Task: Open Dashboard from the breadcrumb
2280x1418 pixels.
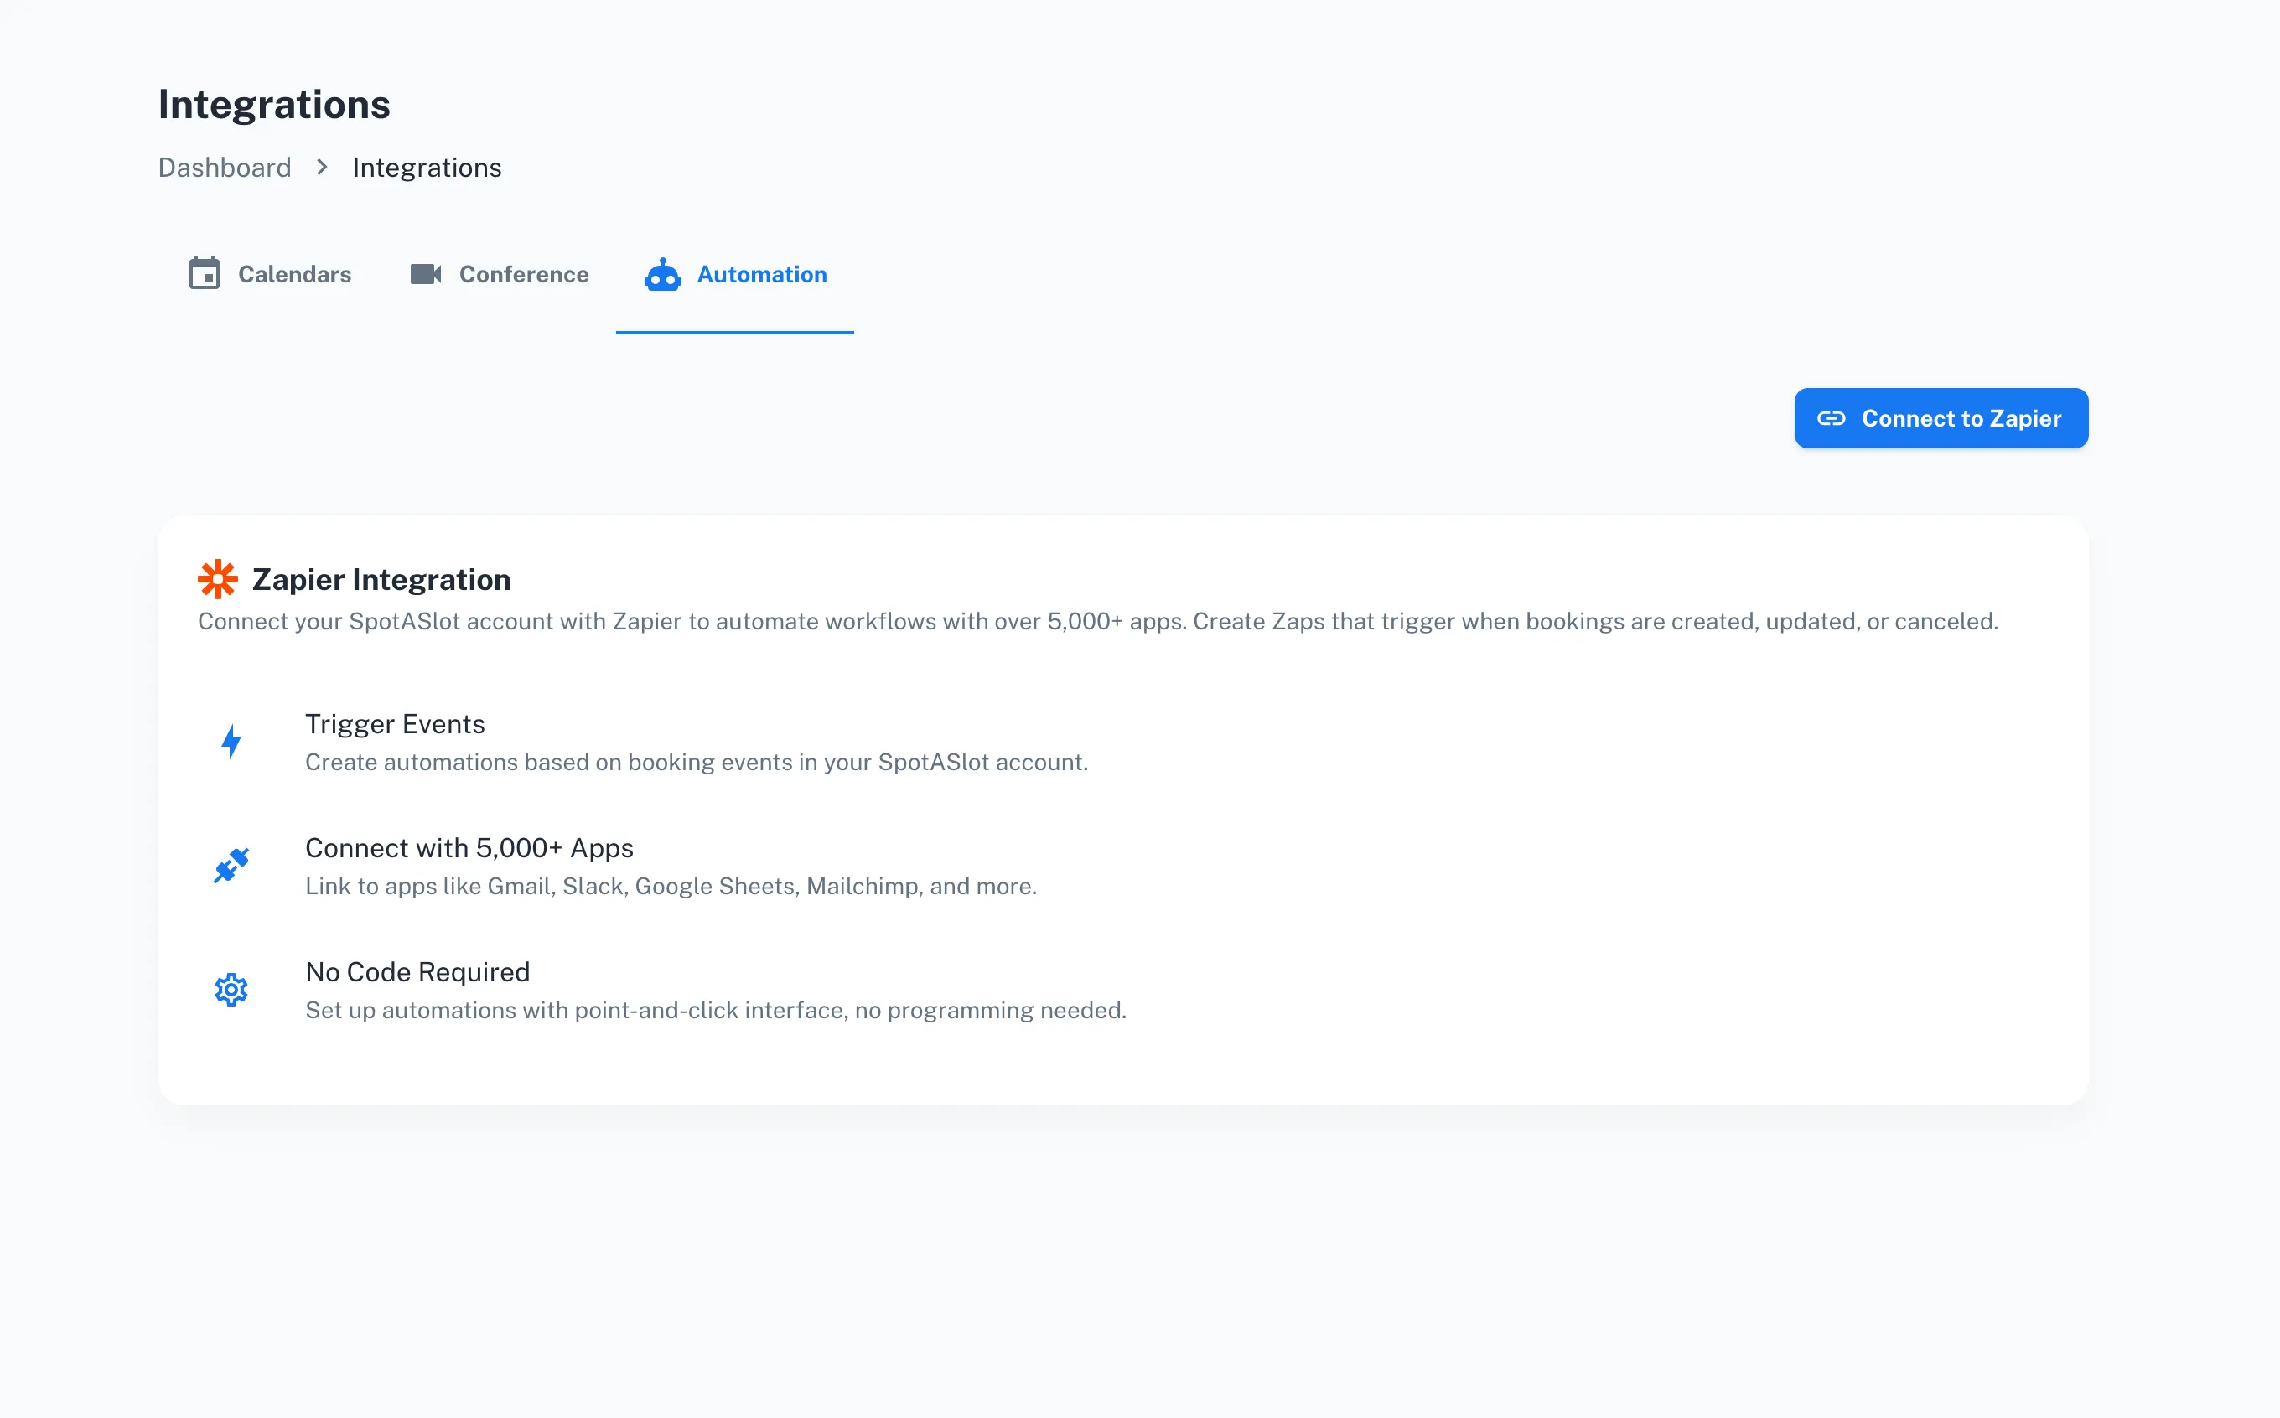Action: tap(224, 167)
